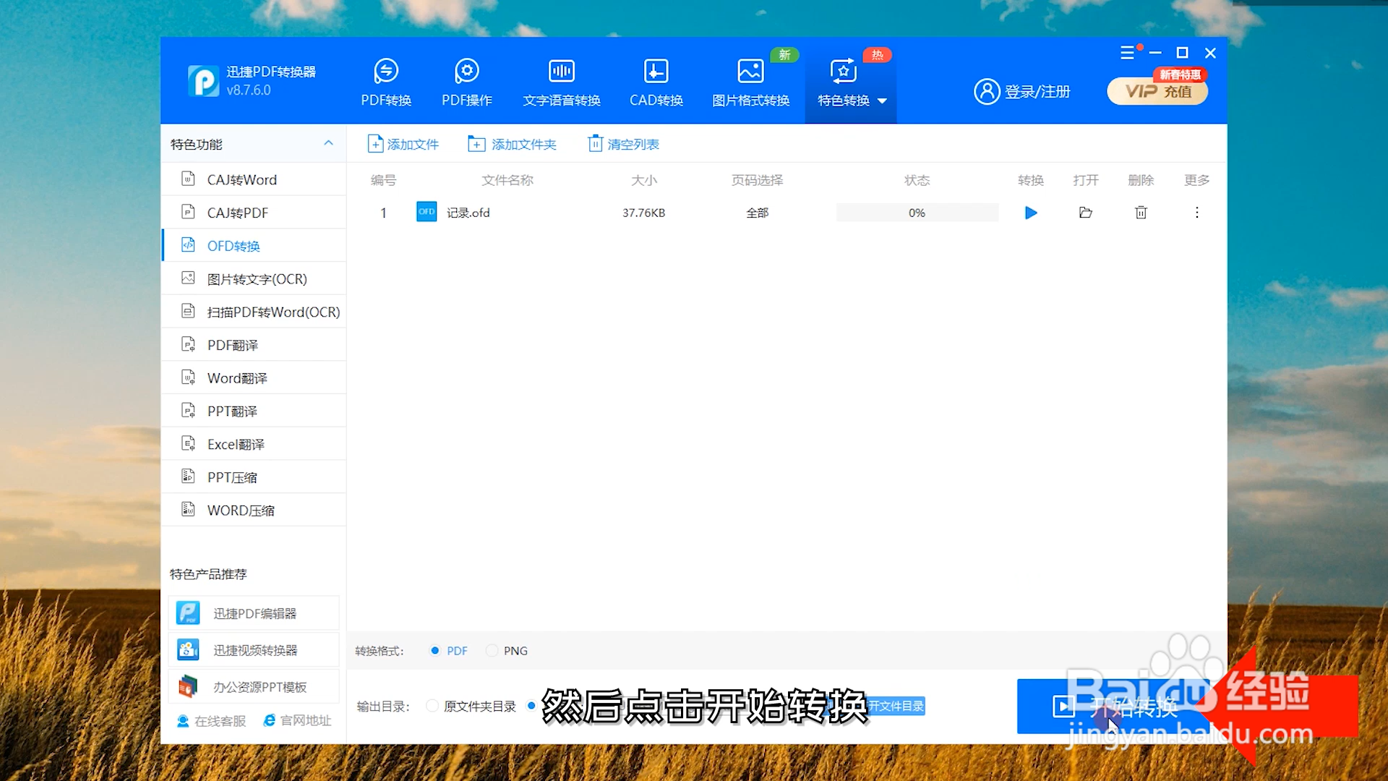Screen dimensions: 1388x781
Task: Click the VIP 充值 button
Action: (x=1157, y=91)
